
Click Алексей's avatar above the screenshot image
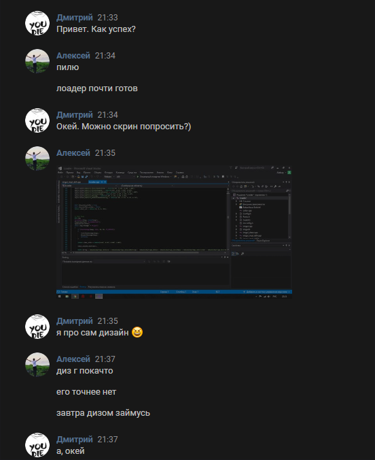pyautogui.click(x=37, y=159)
